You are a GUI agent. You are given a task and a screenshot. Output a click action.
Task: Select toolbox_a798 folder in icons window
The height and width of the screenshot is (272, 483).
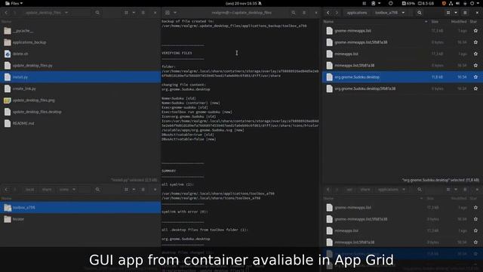(x=81, y=208)
